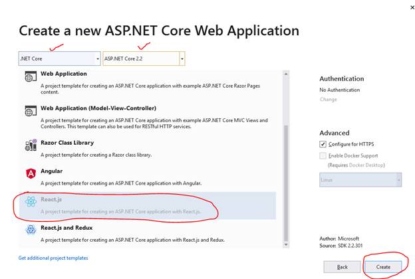Select the Web Application globe icon

[x=31, y=76]
